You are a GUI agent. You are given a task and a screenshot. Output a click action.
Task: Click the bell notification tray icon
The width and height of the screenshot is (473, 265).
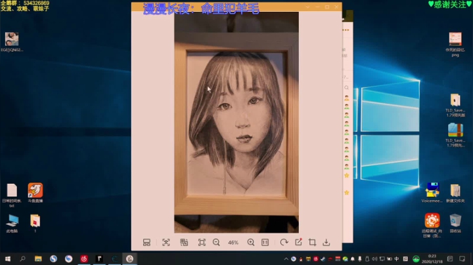[x=352, y=259]
